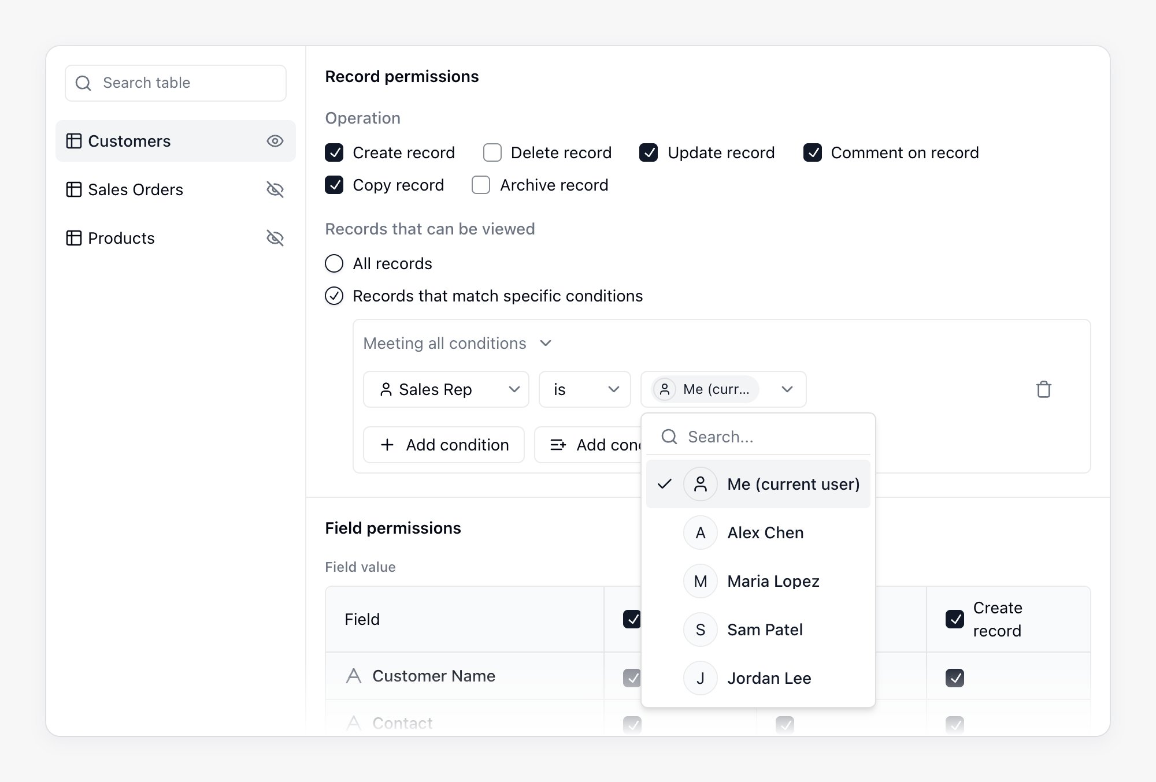Select the Customers table
Image resolution: width=1156 pixels, height=782 pixels.
176,141
